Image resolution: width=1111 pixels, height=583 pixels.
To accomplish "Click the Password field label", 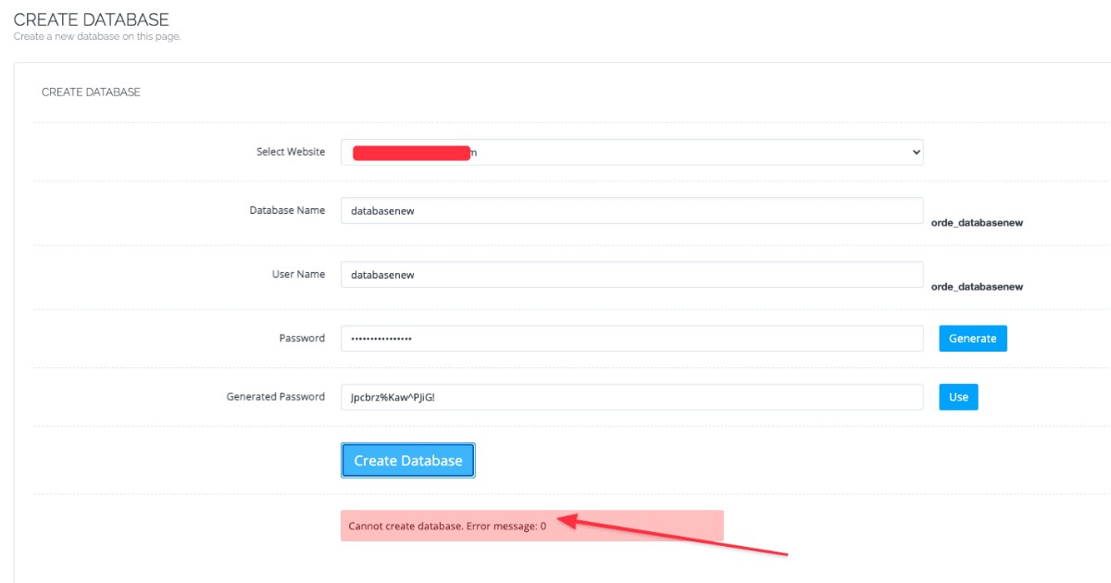I will (302, 338).
